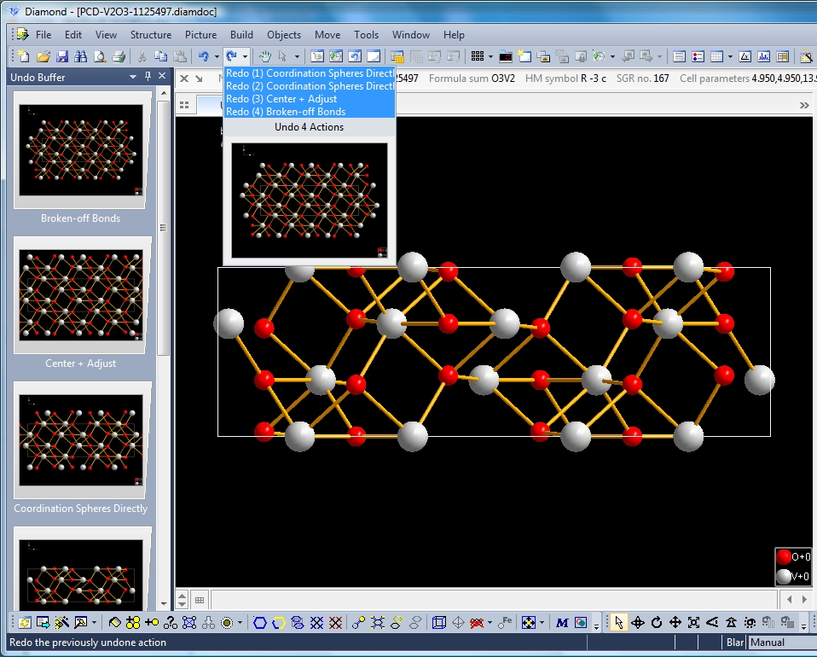Screen dimensions: 817x657
Task: Expand the Undo Buffer panel options arrow
Action: point(133,77)
